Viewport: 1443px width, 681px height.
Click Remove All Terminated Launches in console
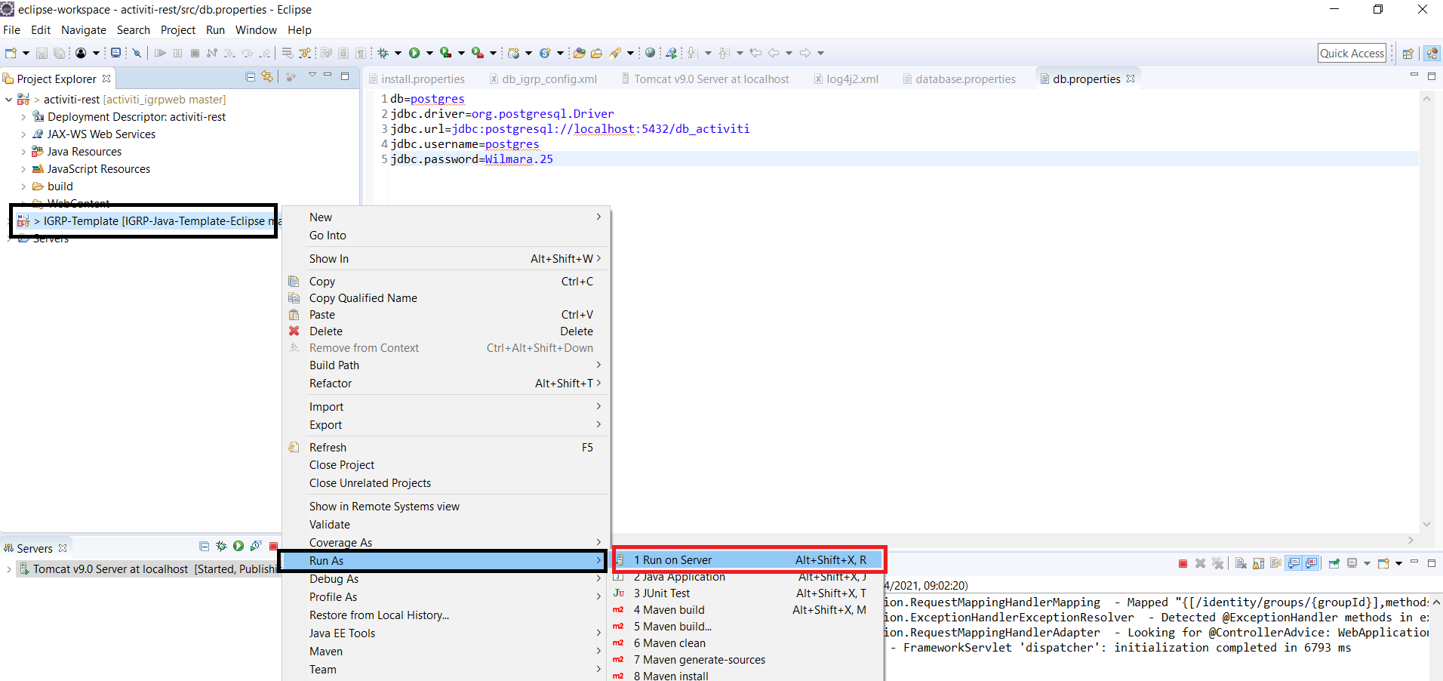(1217, 563)
